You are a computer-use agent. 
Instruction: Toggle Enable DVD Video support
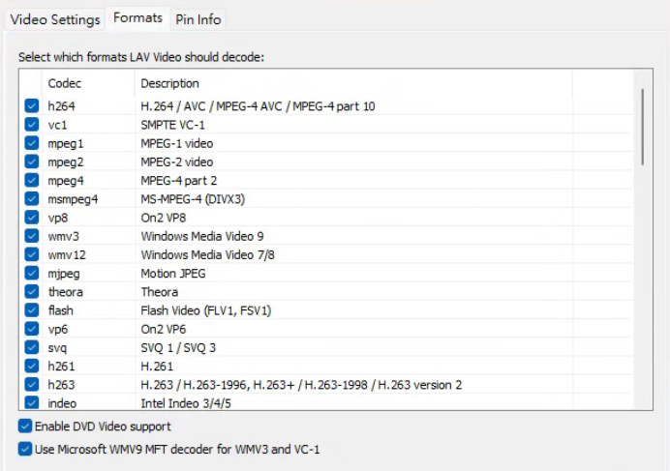(24, 427)
